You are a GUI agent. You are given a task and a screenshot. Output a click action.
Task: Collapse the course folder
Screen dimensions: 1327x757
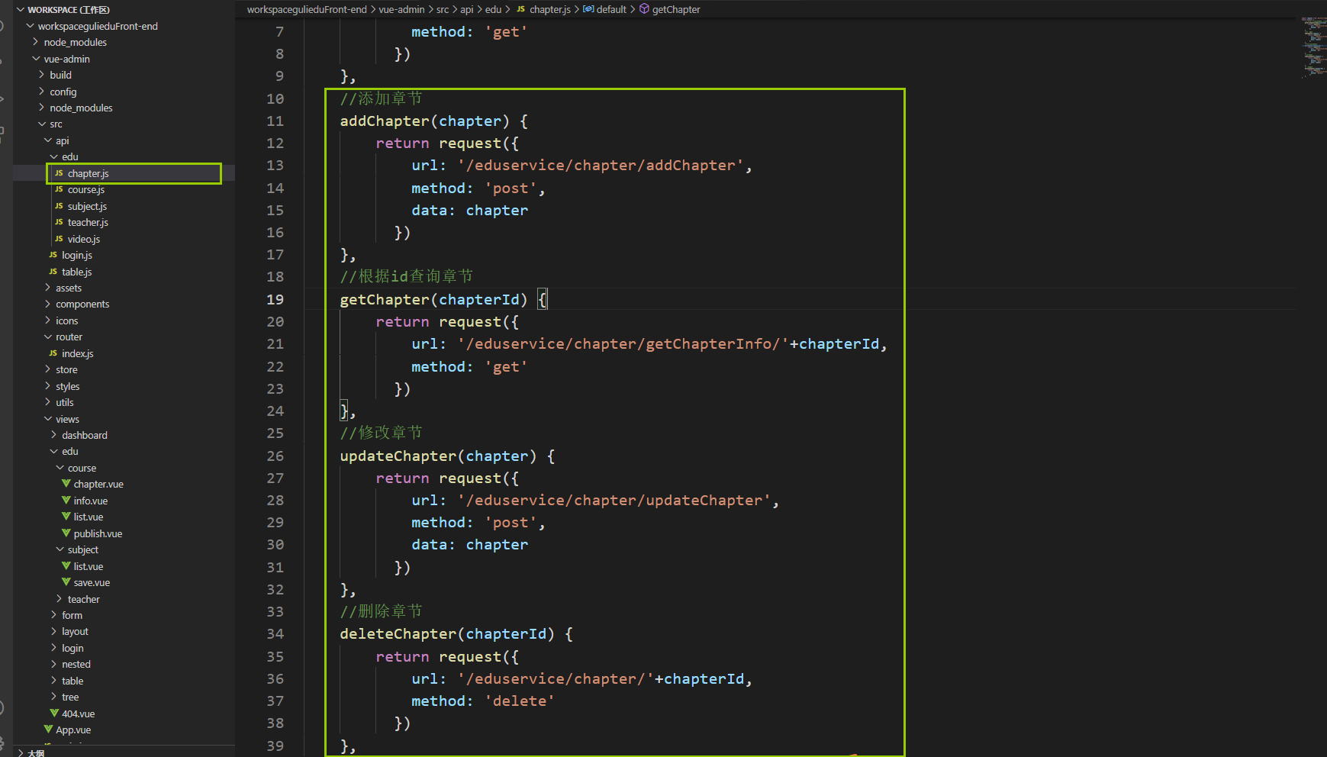pos(60,468)
